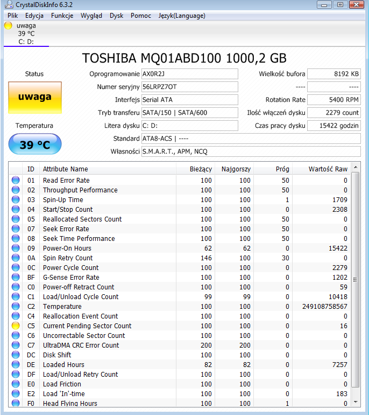Viewport: 369px width, 415px height.
Task: Click blue icon for Reallocated Sectors Count
Action: pyautogui.click(x=16, y=219)
